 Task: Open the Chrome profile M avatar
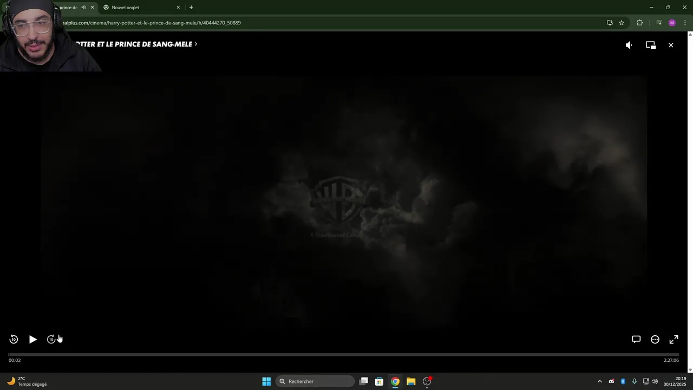672,23
